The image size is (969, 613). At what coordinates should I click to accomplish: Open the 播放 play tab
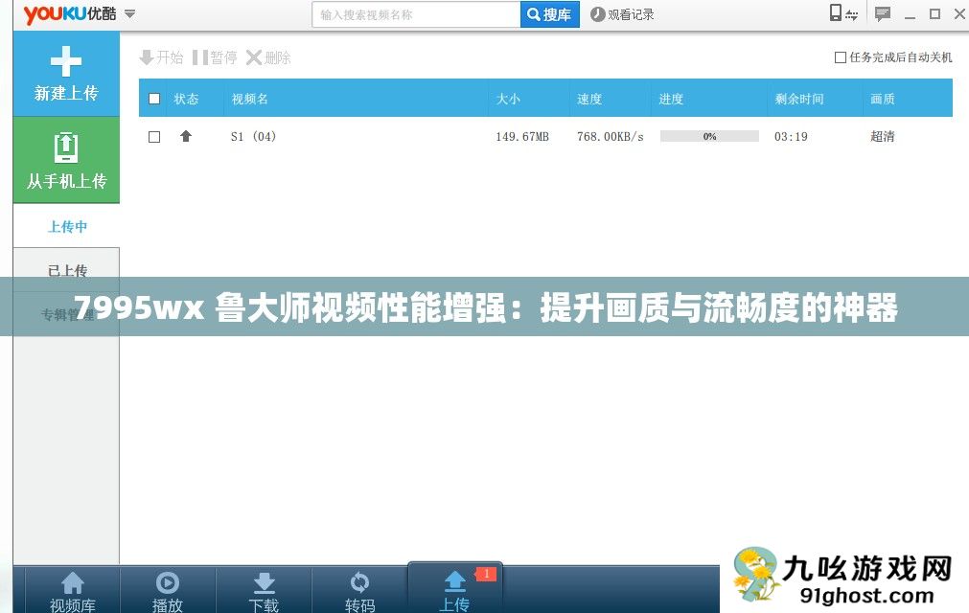(x=168, y=591)
